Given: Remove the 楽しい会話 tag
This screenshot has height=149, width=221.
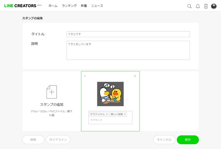Looking at the screenshot, I should (x=125, y=114).
